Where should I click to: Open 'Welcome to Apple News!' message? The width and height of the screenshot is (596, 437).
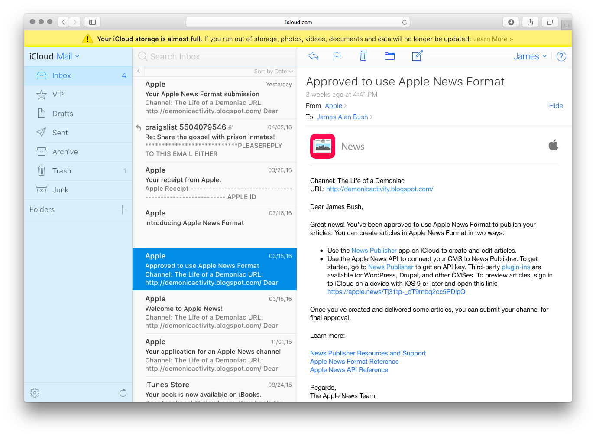(214, 312)
